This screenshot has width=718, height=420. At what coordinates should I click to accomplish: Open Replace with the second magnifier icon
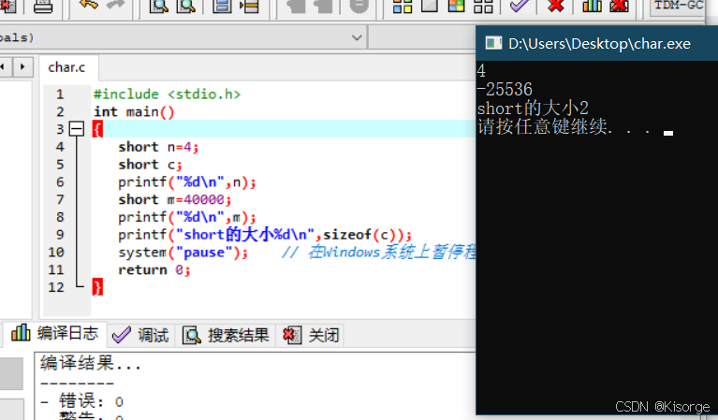pos(186,7)
